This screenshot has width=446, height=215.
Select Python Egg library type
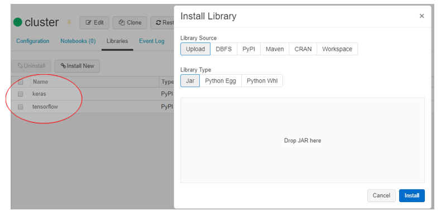[x=220, y=81]
